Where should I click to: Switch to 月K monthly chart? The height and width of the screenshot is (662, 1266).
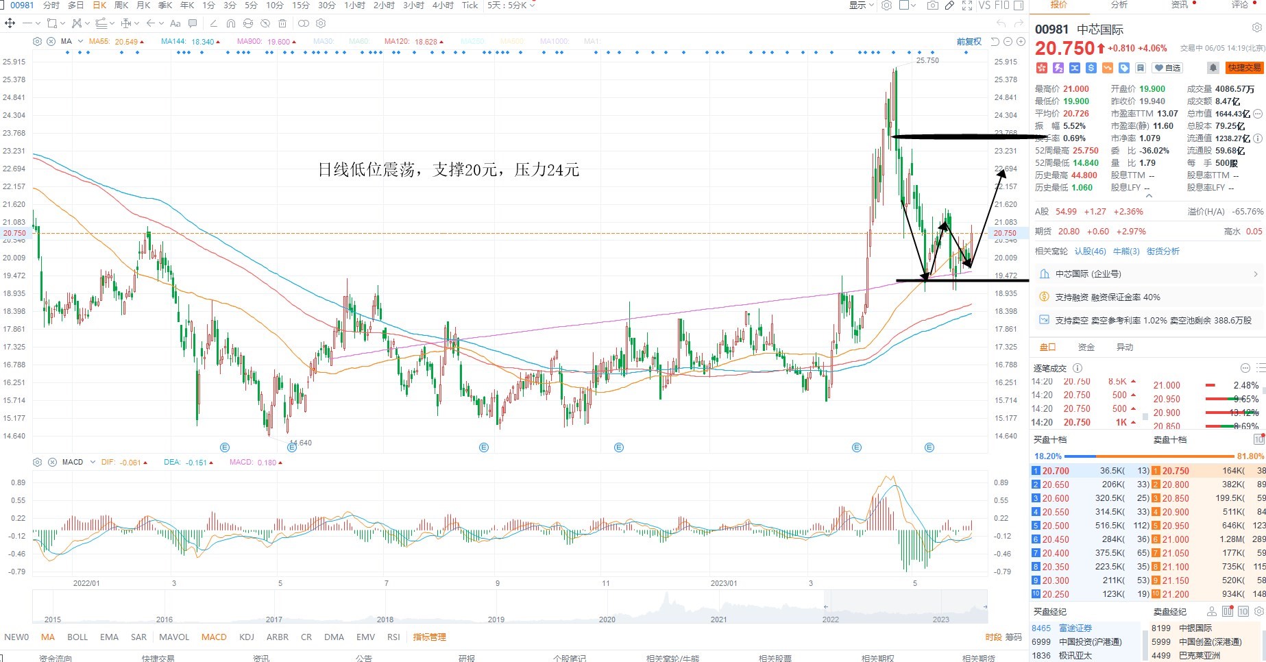tap(143, 5)
